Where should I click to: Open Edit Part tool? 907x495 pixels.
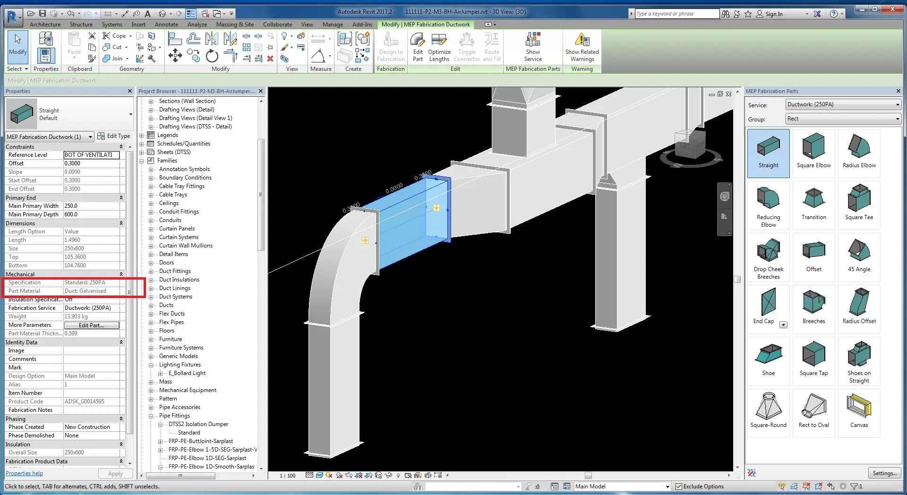point(418,47)
